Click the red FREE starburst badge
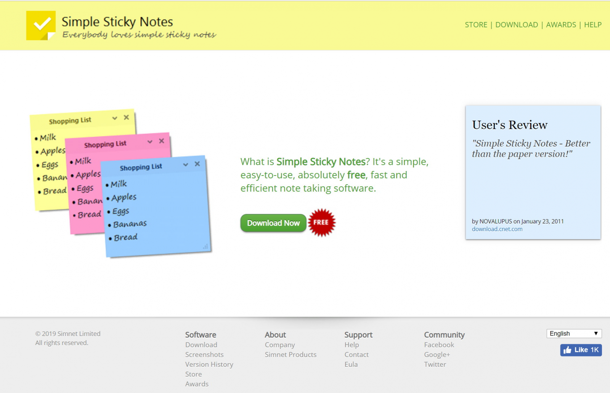 321,223
